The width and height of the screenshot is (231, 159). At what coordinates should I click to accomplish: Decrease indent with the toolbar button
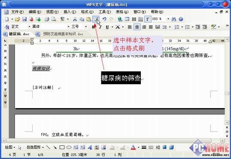[198, 27]
